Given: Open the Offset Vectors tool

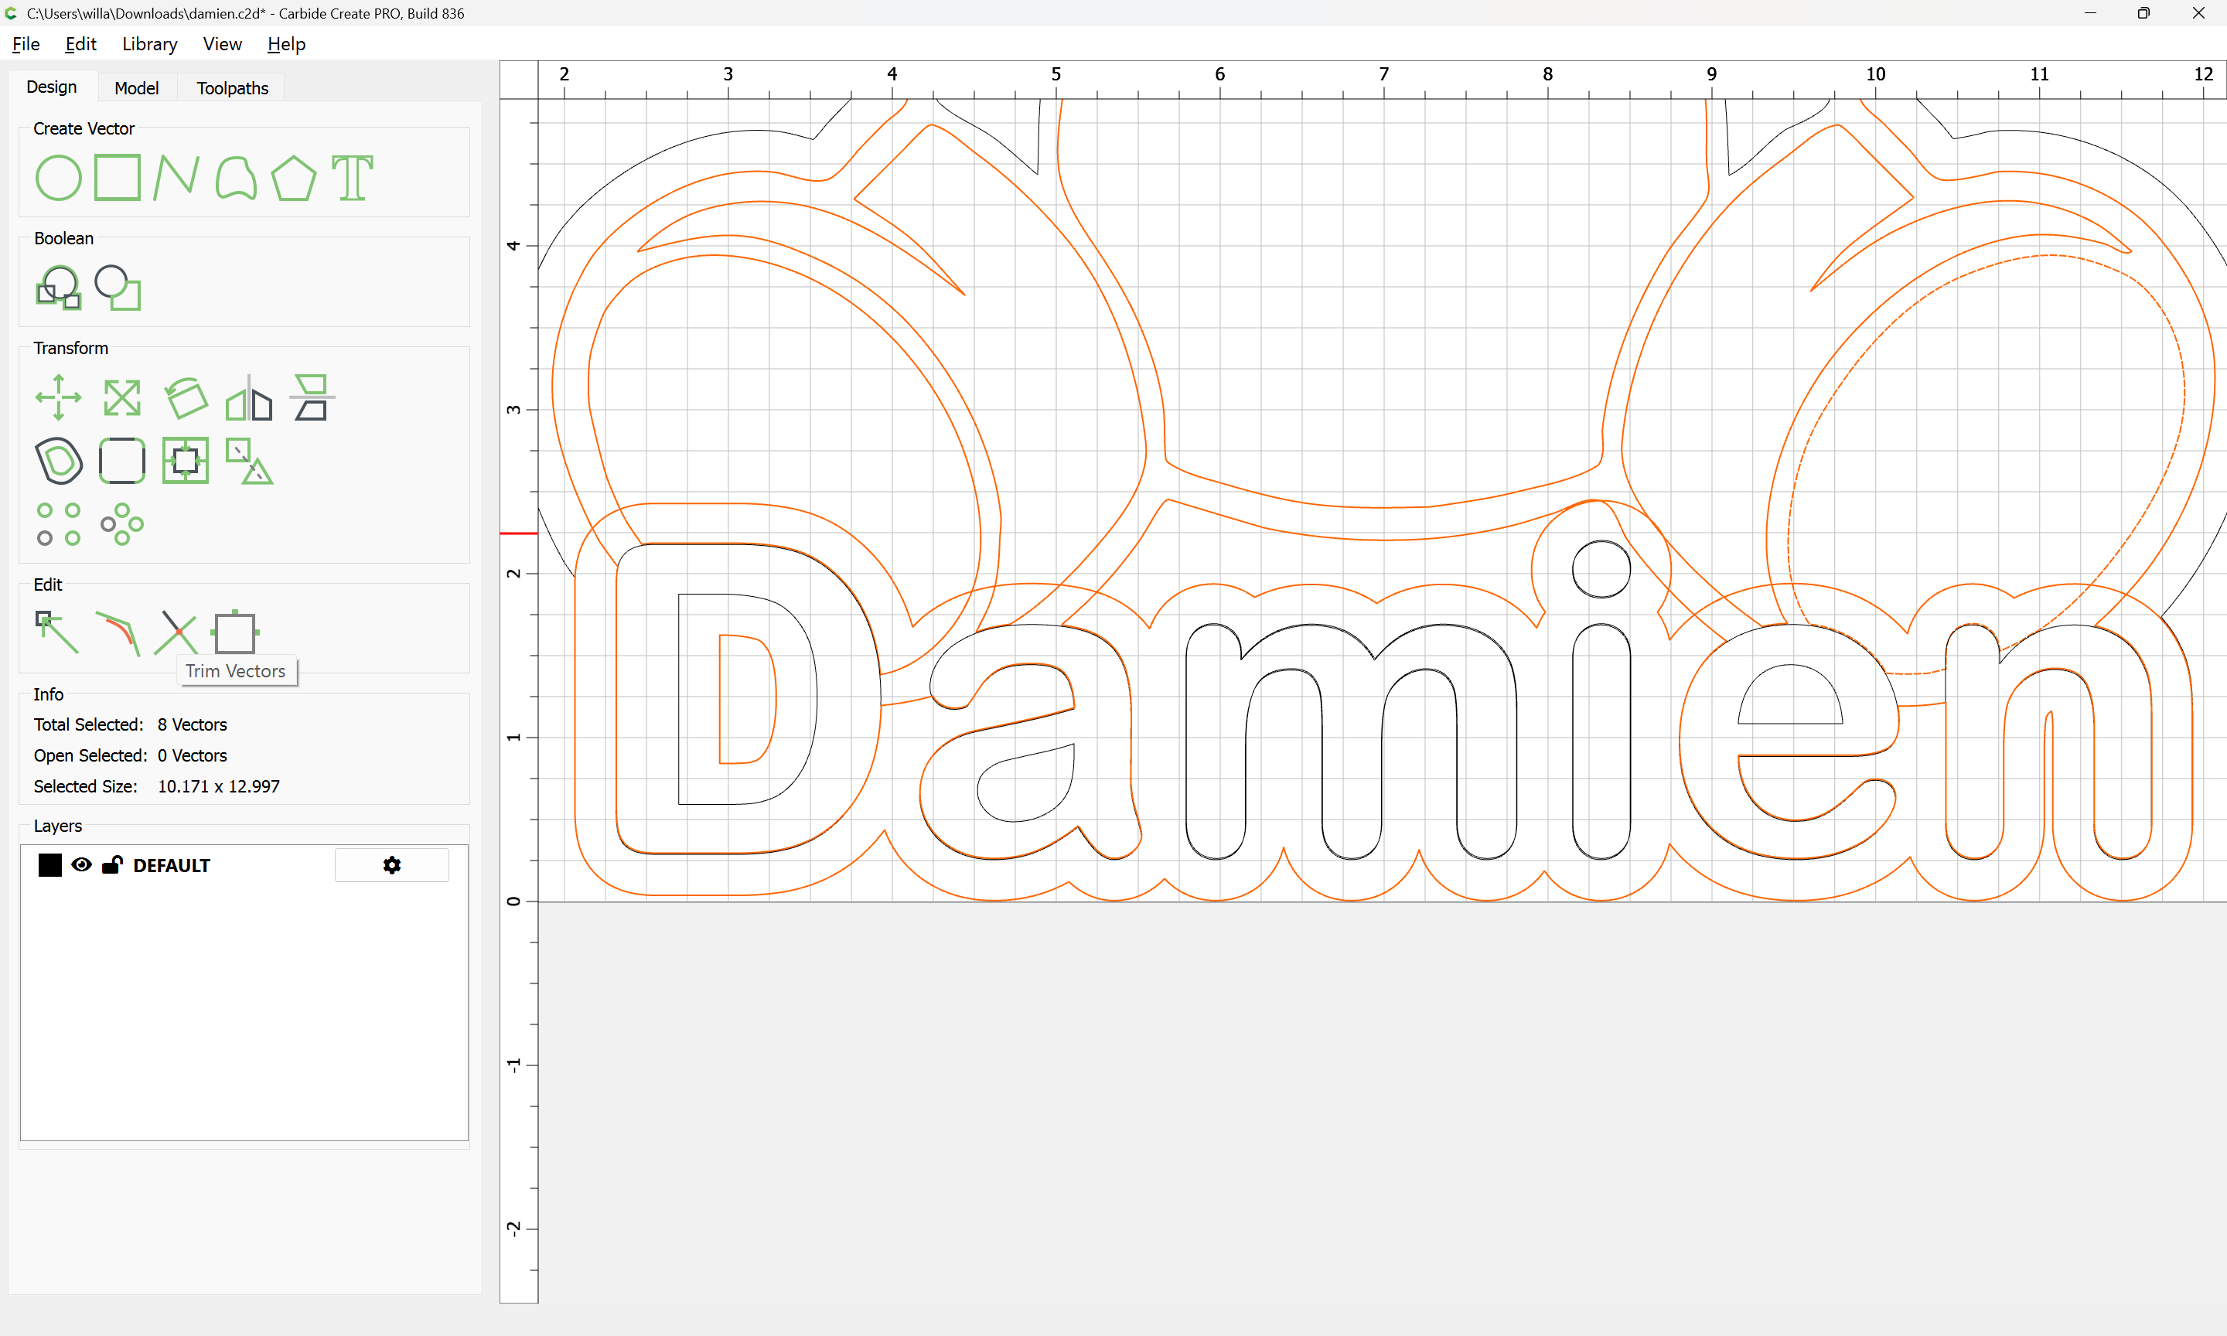Looking at the screenshot, I should coord(59,461).
